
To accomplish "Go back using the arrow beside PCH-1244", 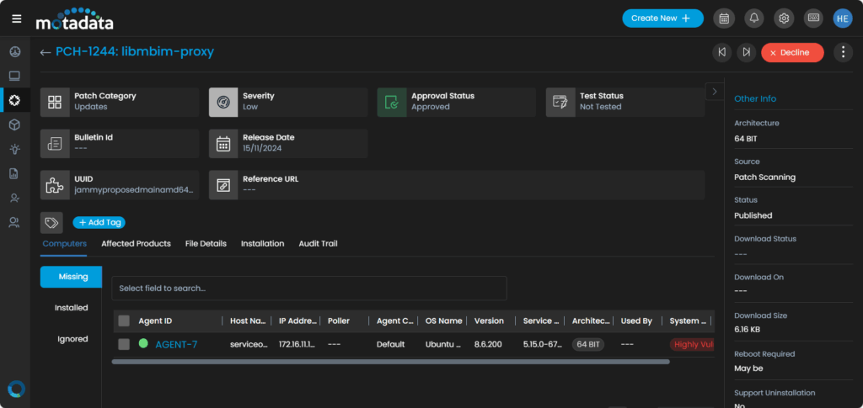I will 46,52.
